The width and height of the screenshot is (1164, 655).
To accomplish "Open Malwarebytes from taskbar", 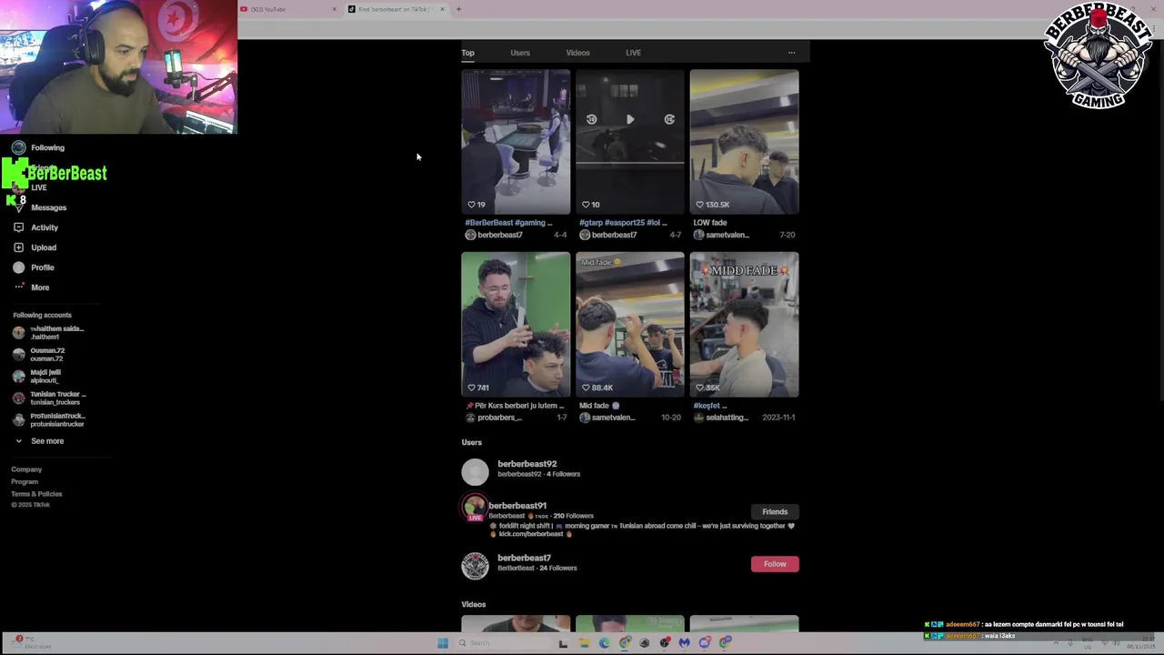I will pos(685,643).
